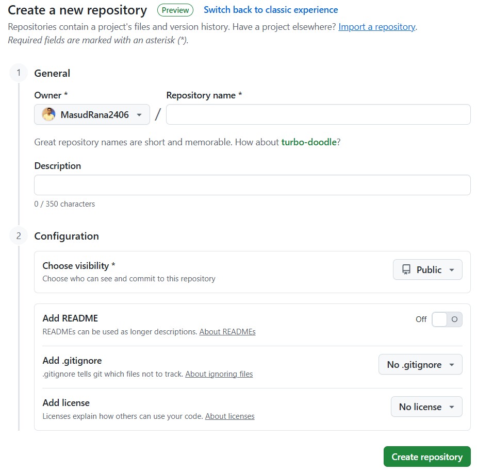Click into the Description text field

click(x=252, y=185)
